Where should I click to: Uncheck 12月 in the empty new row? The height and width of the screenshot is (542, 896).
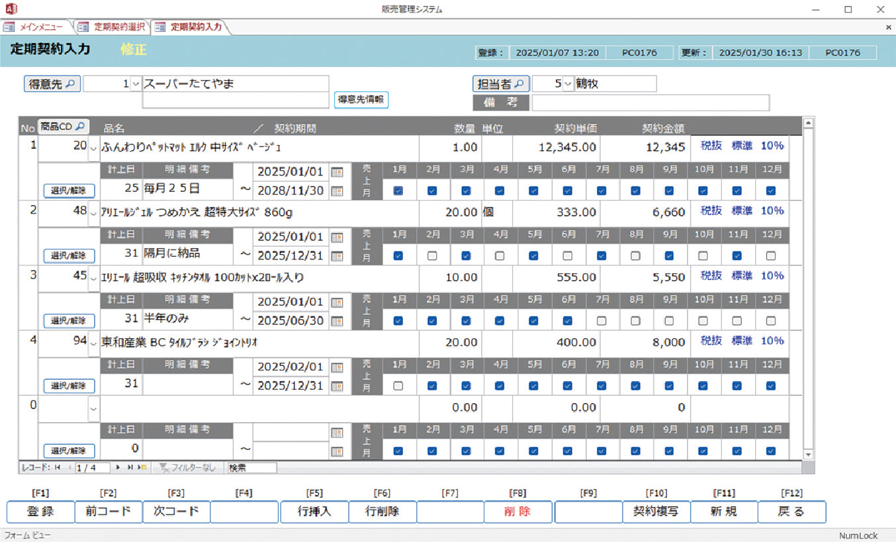pos(770,451)
